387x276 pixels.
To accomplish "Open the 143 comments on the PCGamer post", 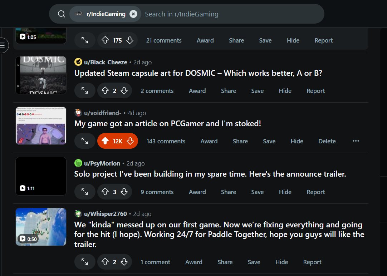I will coord(166,141).
